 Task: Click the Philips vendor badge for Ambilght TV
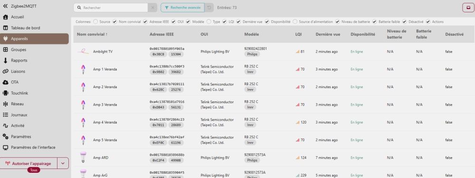pos(252,54)
